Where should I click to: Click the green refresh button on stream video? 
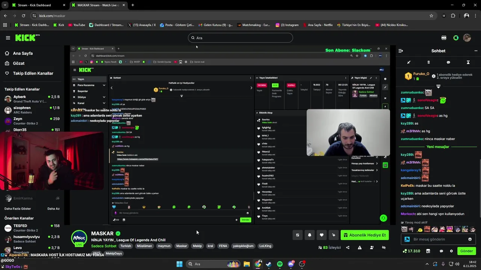[383, 218]
